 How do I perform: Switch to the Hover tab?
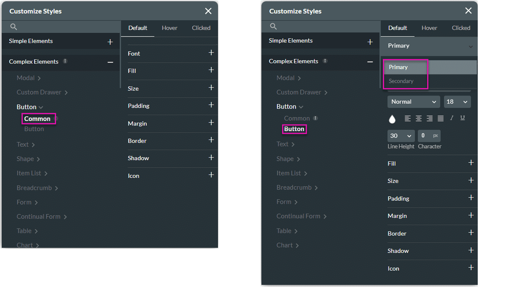click(429, 28)
